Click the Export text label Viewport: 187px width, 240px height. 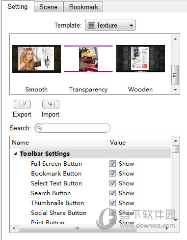[22, 115]
